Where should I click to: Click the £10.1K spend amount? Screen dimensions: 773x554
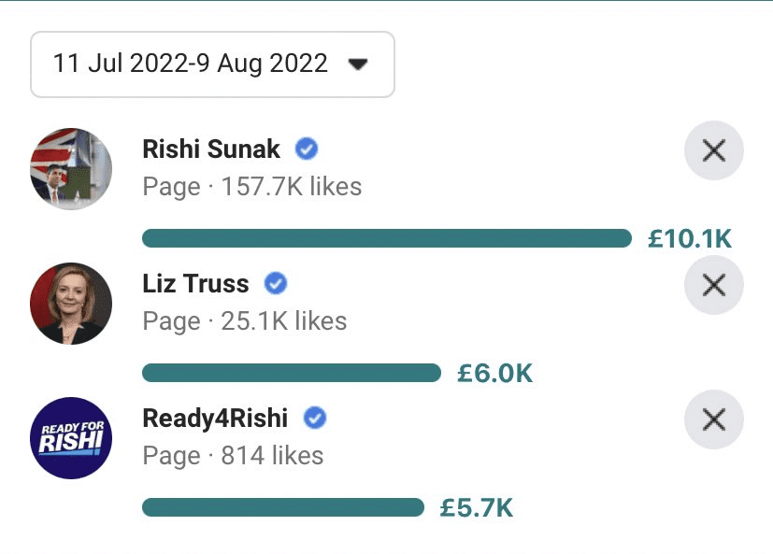point(690,239)
